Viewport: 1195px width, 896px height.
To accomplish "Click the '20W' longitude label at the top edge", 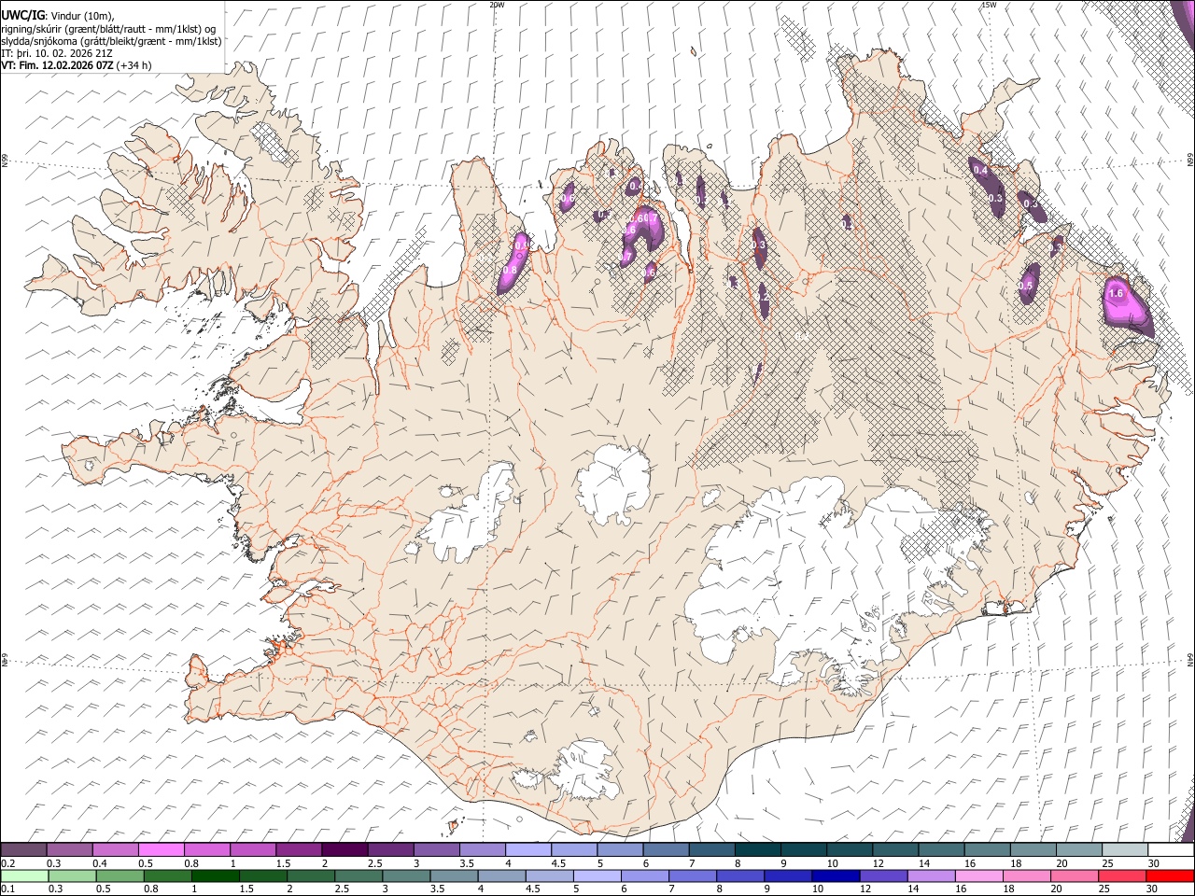I will tap(496, 5).
